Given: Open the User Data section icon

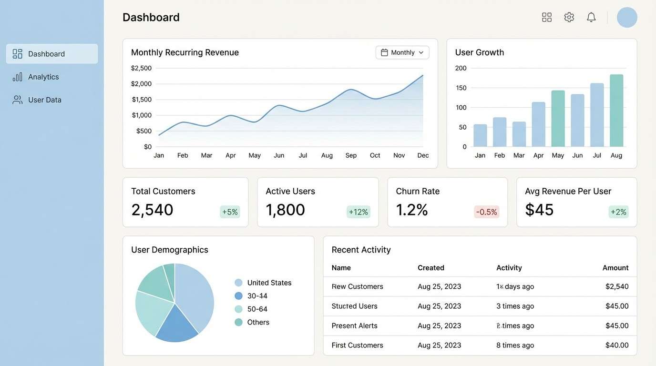Looking at the screenshot, I should [x=17, y=99].
